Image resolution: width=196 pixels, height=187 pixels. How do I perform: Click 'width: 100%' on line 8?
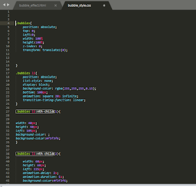33,39
